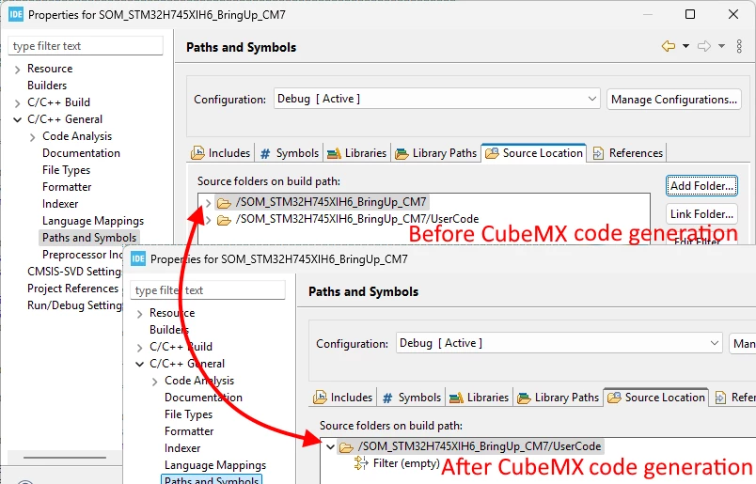The width and height of the screenshot is (756, 484).
Task: Select File Types in upper window tree
Action: click(x=66, y=170)
